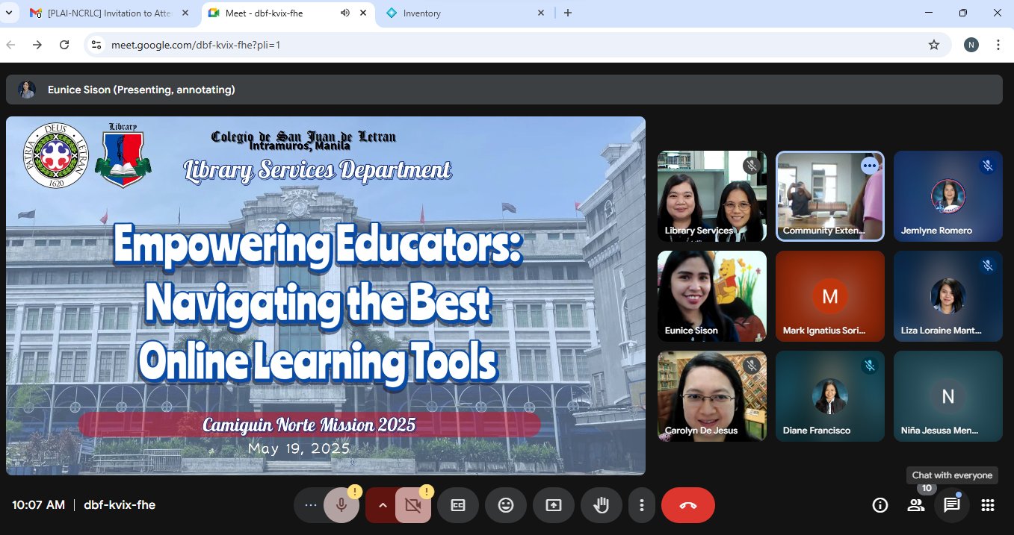Click Eunice Sison's avatar in the presenter bar
The image size is (1014, 535).
pyautogui.click(x=27, y=90)
